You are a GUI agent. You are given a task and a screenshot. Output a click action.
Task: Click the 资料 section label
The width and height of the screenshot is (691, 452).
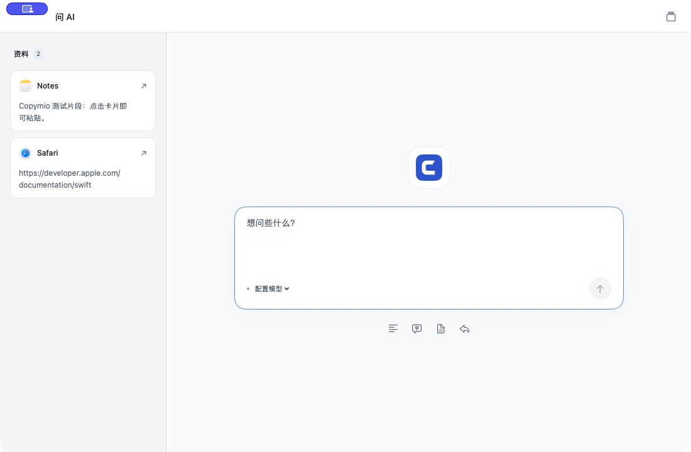pos(21,54)
